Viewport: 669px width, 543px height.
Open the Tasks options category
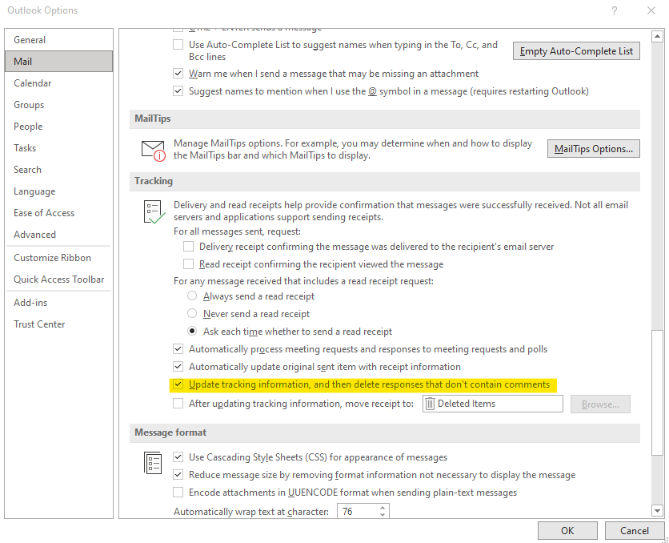pyautogui.click(x=59, y=148)
